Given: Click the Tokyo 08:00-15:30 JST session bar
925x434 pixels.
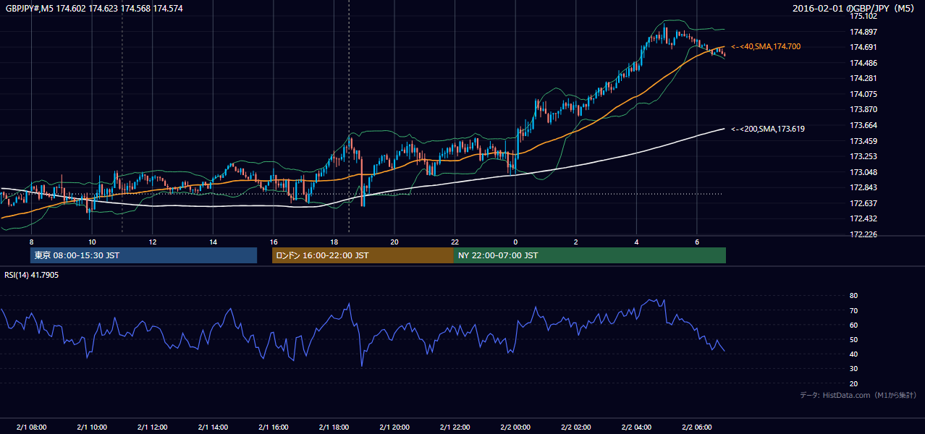Looking at the screenshot, I should coord(143,255).
